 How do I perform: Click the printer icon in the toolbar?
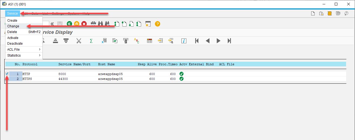(x=93, y=24)
